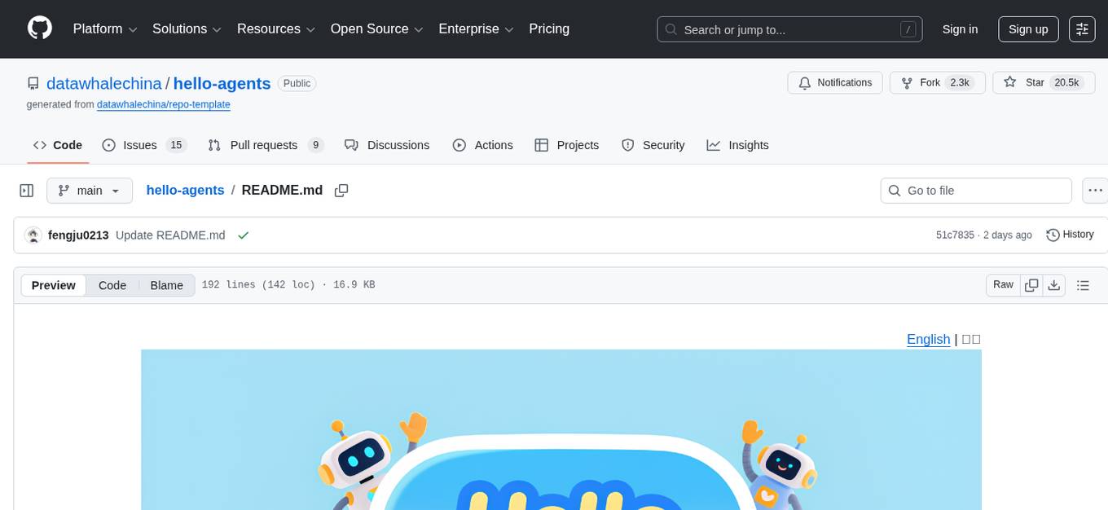Click the Go to file field
The width and height of the screenshot is (1108, 510).
(976, 191)
